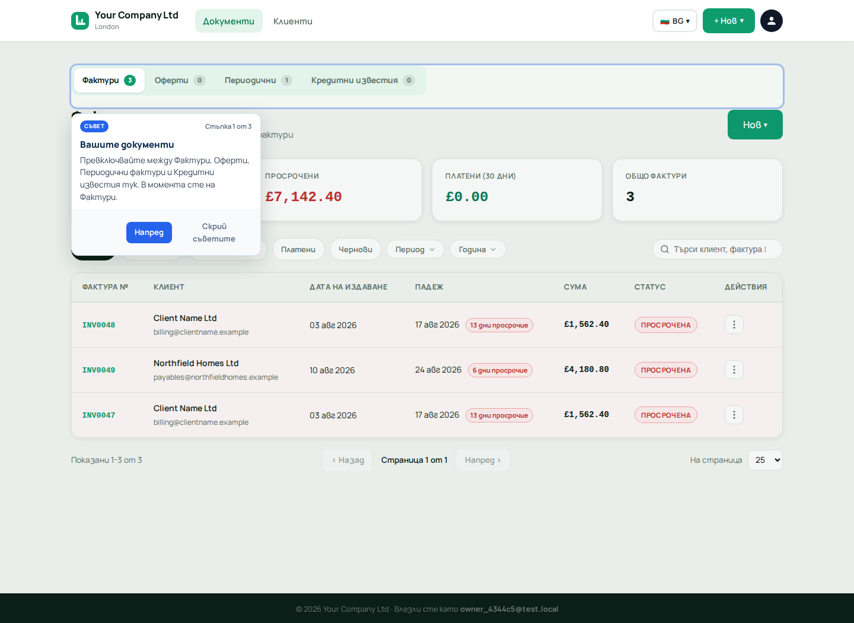Open invoice link INV0047
854x623 pixels.
pos(98,415)
